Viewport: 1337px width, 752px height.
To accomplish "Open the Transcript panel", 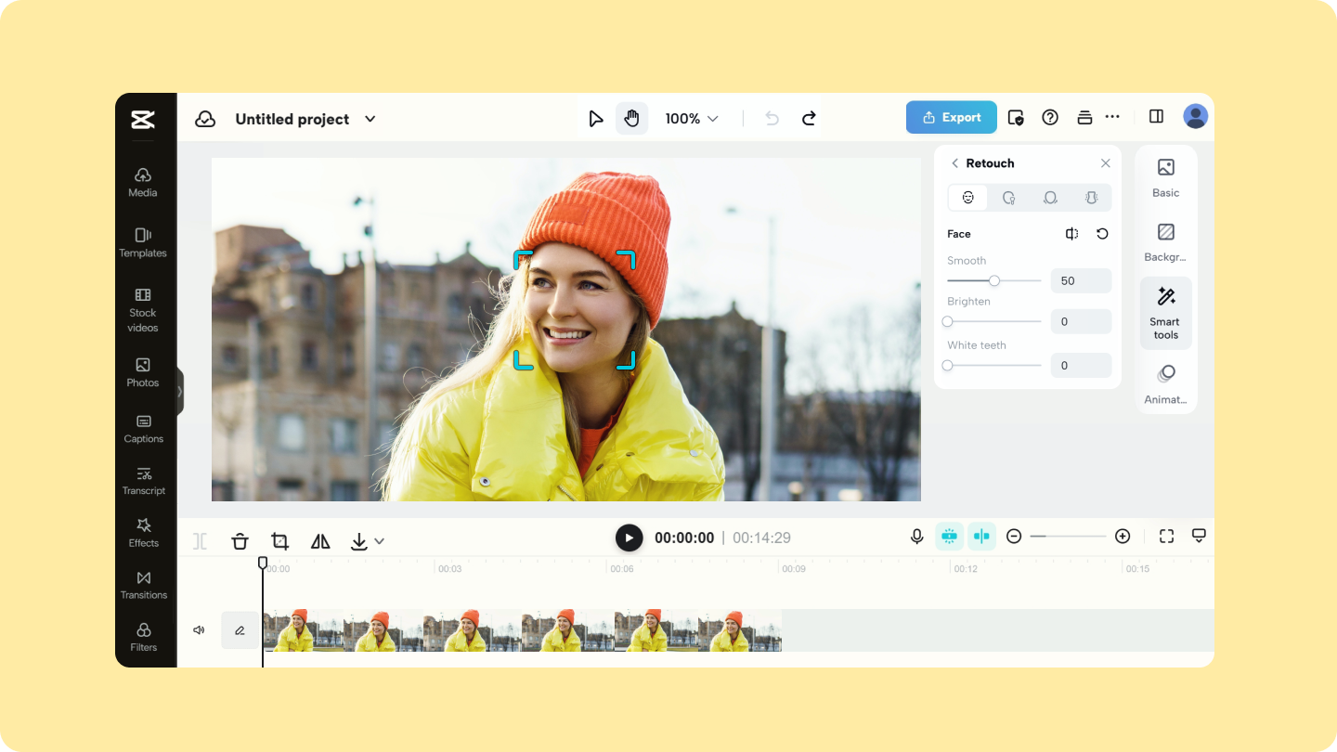I will click(x=143, y=481).
